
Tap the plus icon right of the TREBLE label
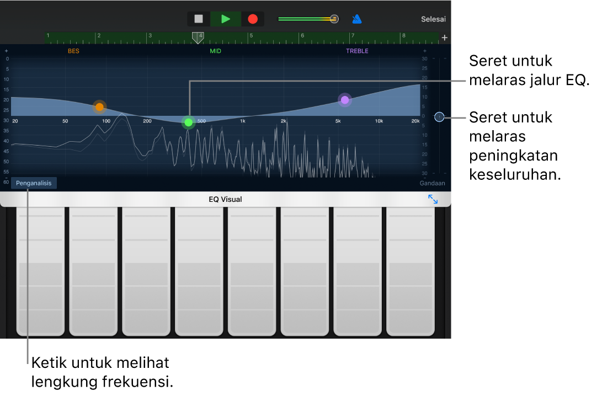tap(424, 50)
